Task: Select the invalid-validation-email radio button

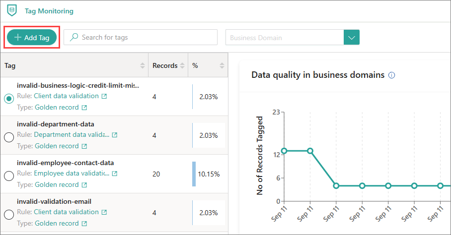Action: 8,215
